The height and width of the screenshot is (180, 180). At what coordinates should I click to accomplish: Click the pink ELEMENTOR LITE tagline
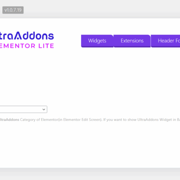point(27,46)
